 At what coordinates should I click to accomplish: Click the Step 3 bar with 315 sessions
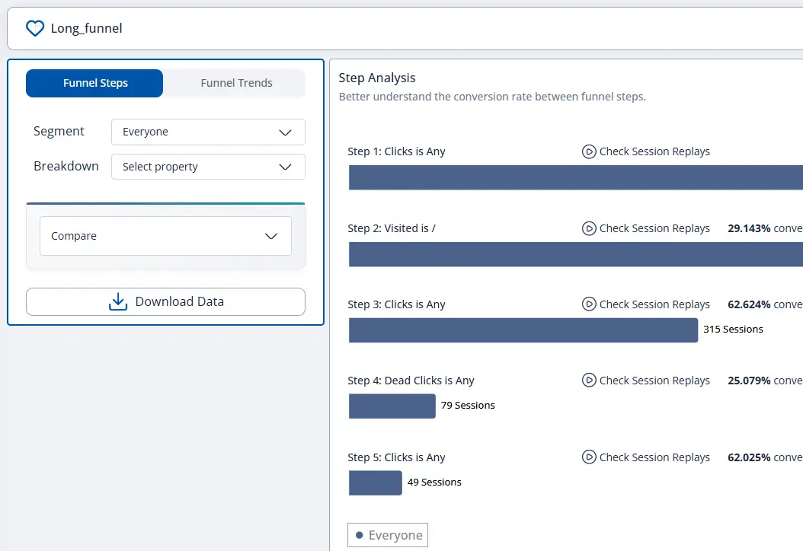523,330
